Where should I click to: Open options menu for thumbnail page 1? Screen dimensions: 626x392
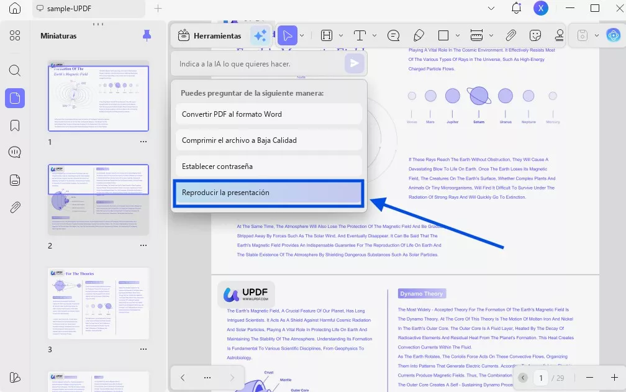click(x=143, y=142)
